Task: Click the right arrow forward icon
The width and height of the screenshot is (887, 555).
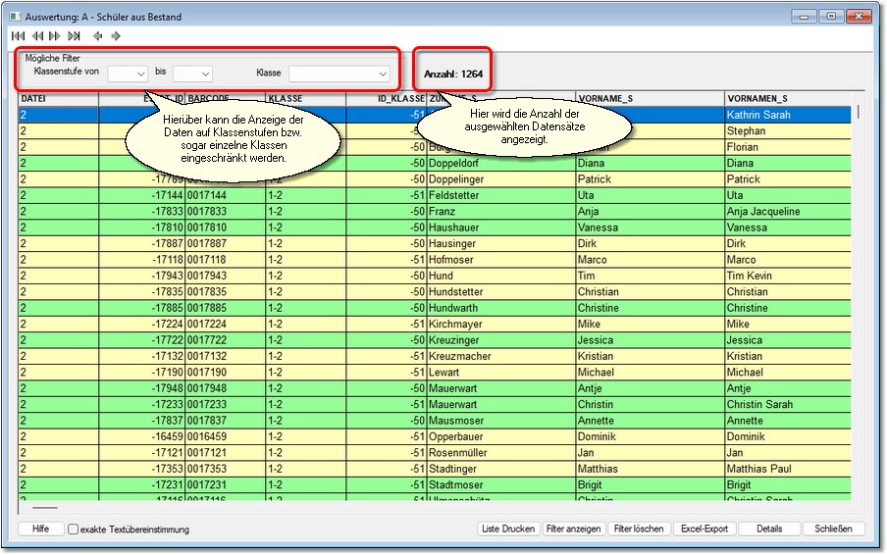Action: pos(116,36)
